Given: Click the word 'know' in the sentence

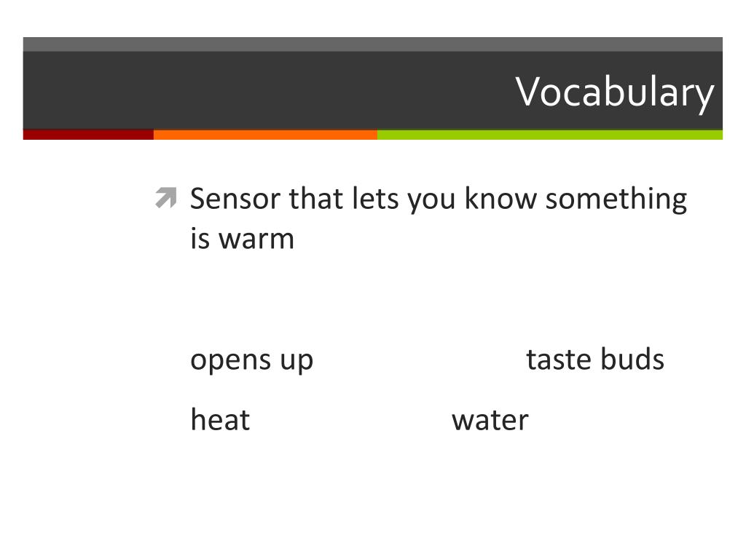Looking at the screenshot, I should [x=500, y=198].
